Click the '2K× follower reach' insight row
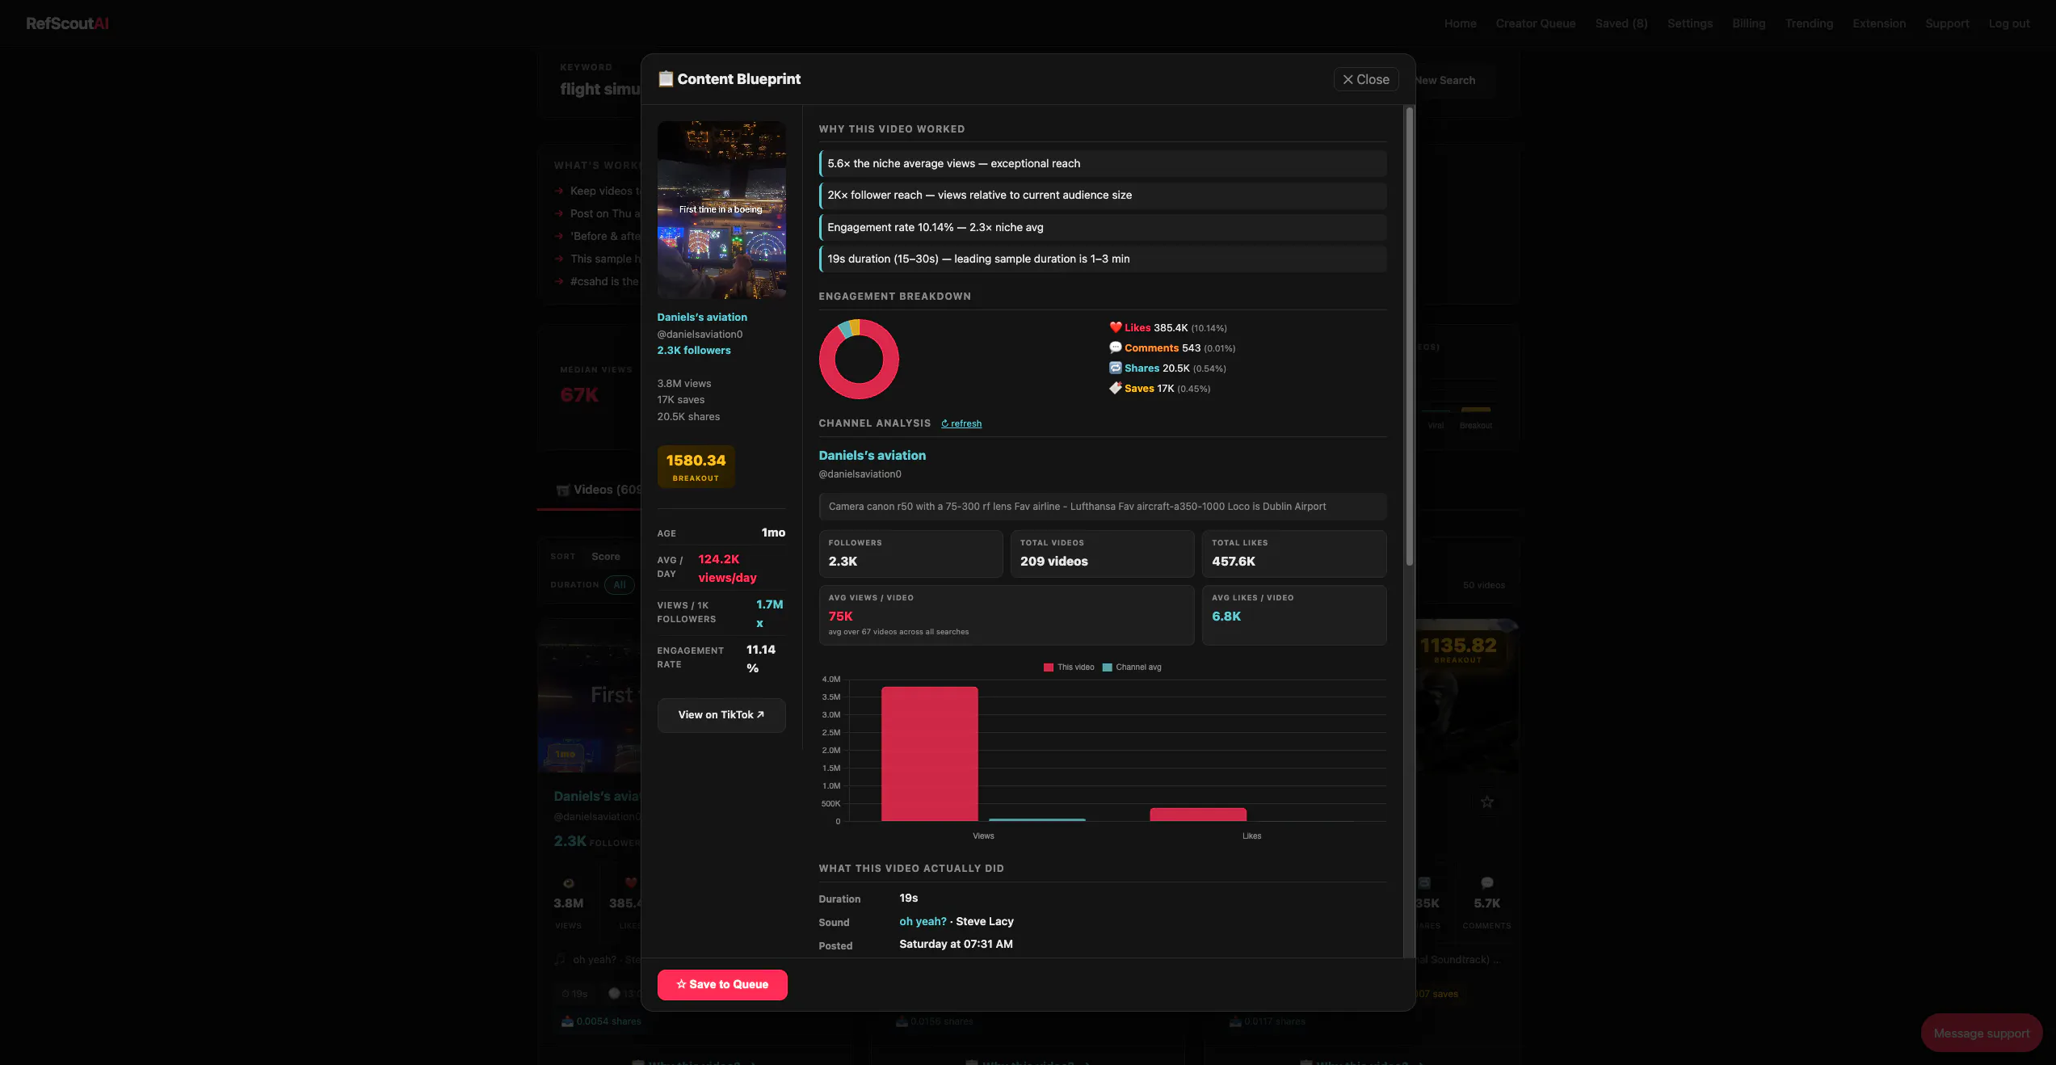The width and height of the screenshot is (2056, 1065). (1103, 195)
